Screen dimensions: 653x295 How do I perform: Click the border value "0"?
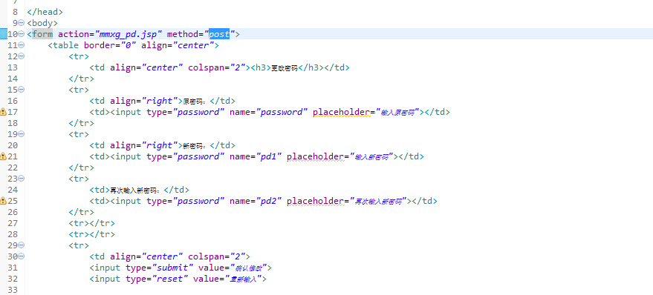tap(129, 45)
